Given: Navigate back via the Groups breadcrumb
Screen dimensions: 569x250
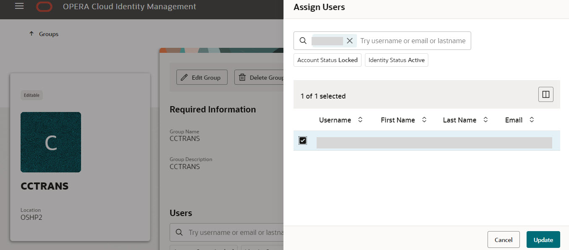Looking at the screenshot, I should point(48,34).
